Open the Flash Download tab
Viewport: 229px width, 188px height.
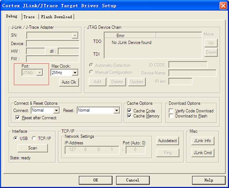tap(57, 17)
